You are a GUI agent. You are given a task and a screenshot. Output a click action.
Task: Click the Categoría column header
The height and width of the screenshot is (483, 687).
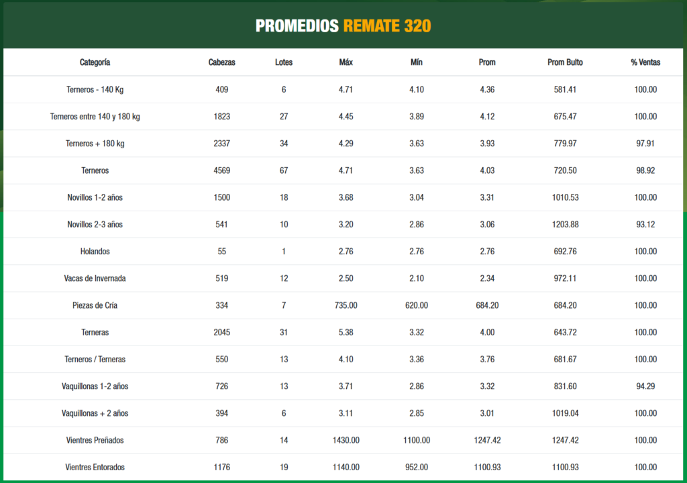95,62
